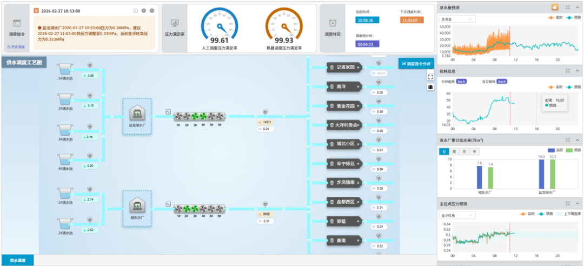This screenshot has height=266, width=584.
Task: Click the edit icon in dispatch instruction header
Action: coord(135,11)
